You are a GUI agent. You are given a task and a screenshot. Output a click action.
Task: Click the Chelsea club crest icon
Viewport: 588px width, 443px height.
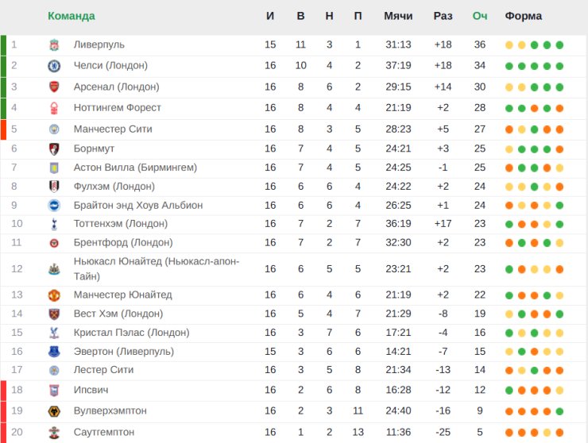click(x=54, y=66)
